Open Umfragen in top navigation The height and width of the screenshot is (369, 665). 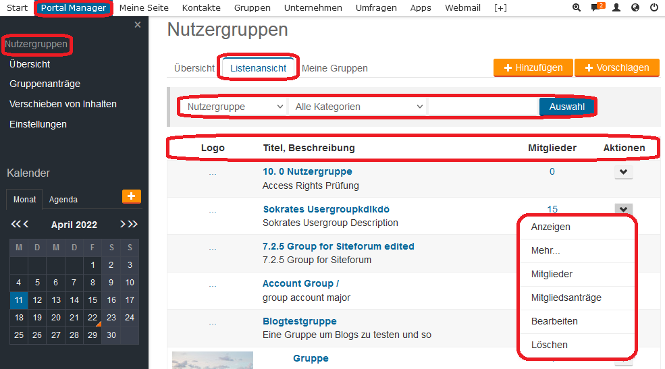tap(376, 7)
